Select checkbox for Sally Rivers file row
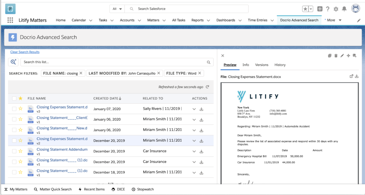The height and width of the screenshot is (195, 365). pyautogui.click(x=14, y=109)
